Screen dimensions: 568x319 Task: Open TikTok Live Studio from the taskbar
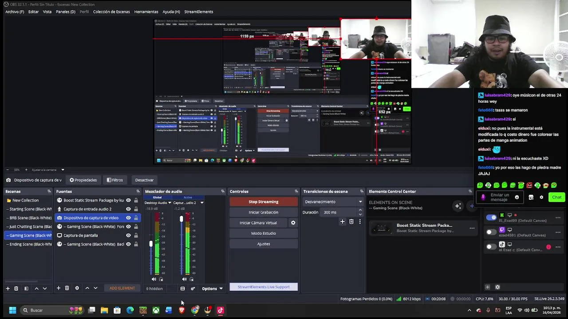click(x=220, y=310)
